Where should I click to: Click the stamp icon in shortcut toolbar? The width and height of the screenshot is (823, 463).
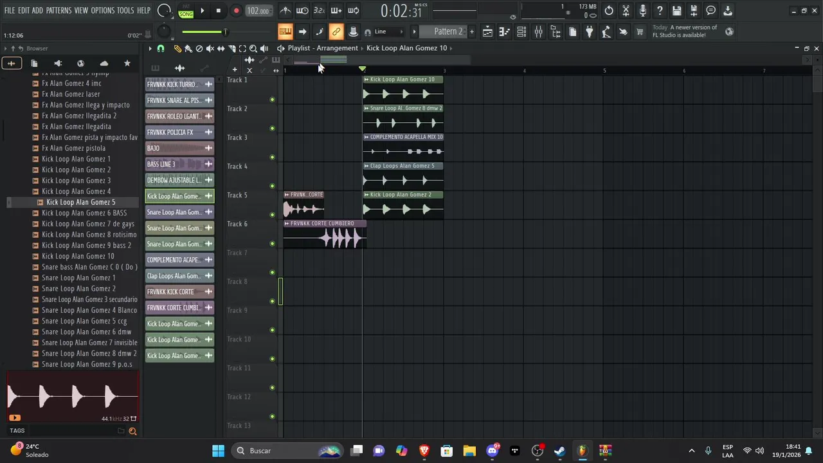(353, 32)
